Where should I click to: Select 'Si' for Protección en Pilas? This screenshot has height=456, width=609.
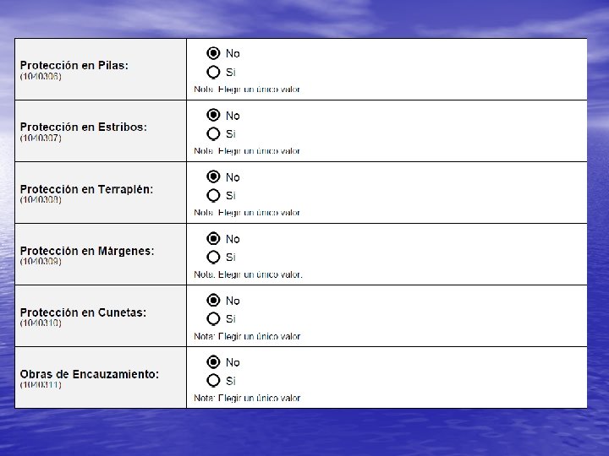214,72
